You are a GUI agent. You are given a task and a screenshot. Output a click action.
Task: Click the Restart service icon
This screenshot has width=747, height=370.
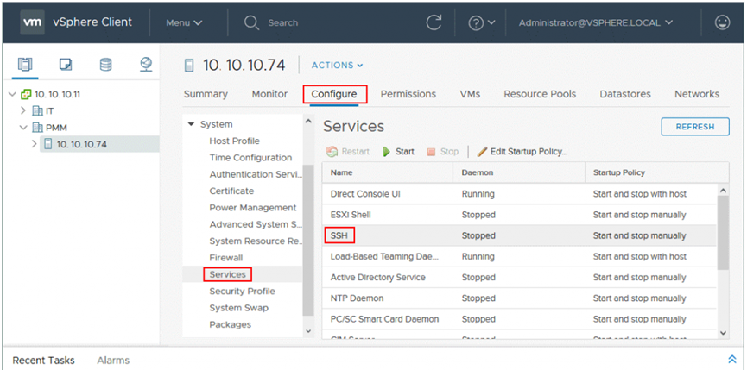tap(332, 152)
